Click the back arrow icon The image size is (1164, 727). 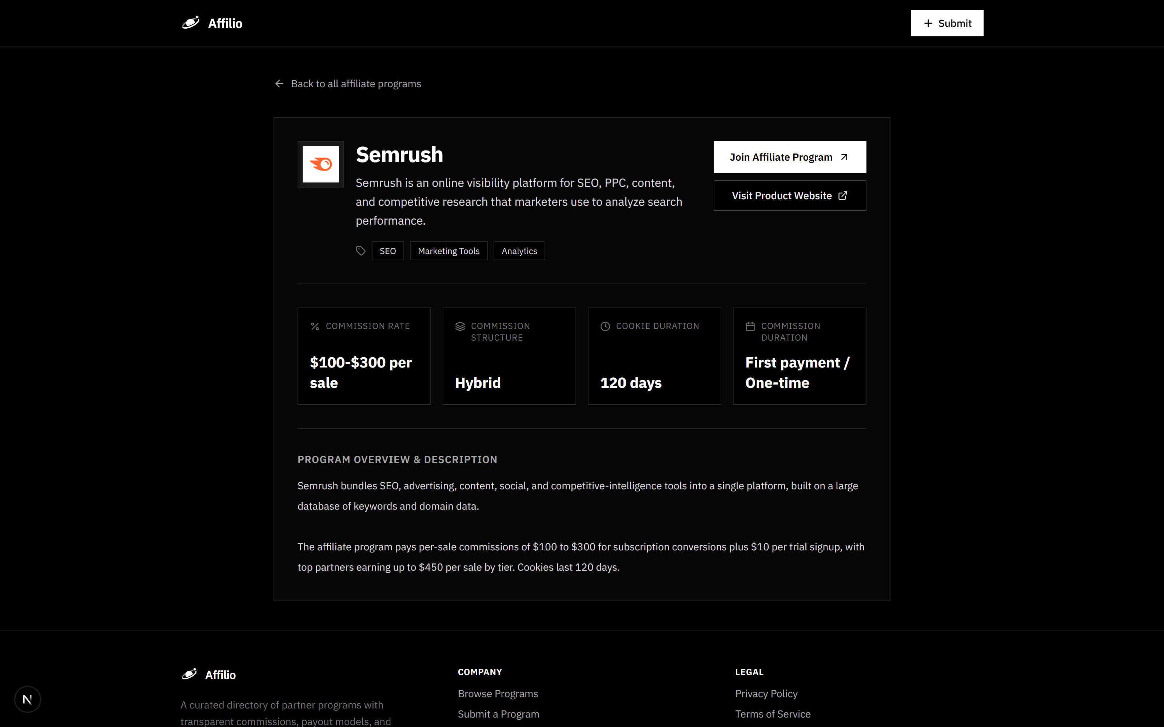(x=279, y=84)
